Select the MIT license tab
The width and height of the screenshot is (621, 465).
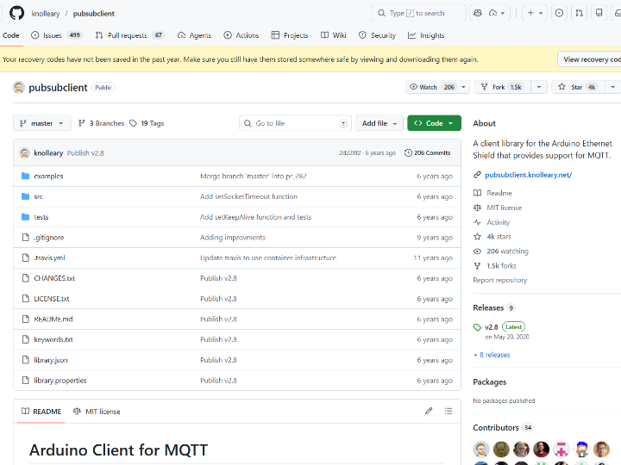[x=97, y=412]
